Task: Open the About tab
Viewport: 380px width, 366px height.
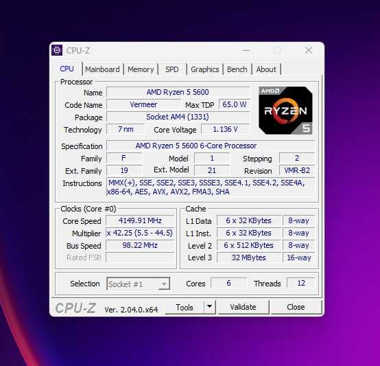Action: coord(266,69)
